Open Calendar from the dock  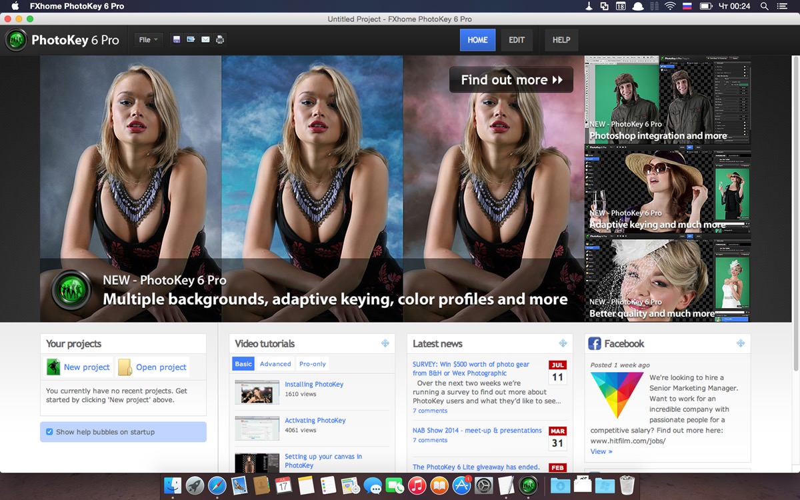tap(283, 485)
